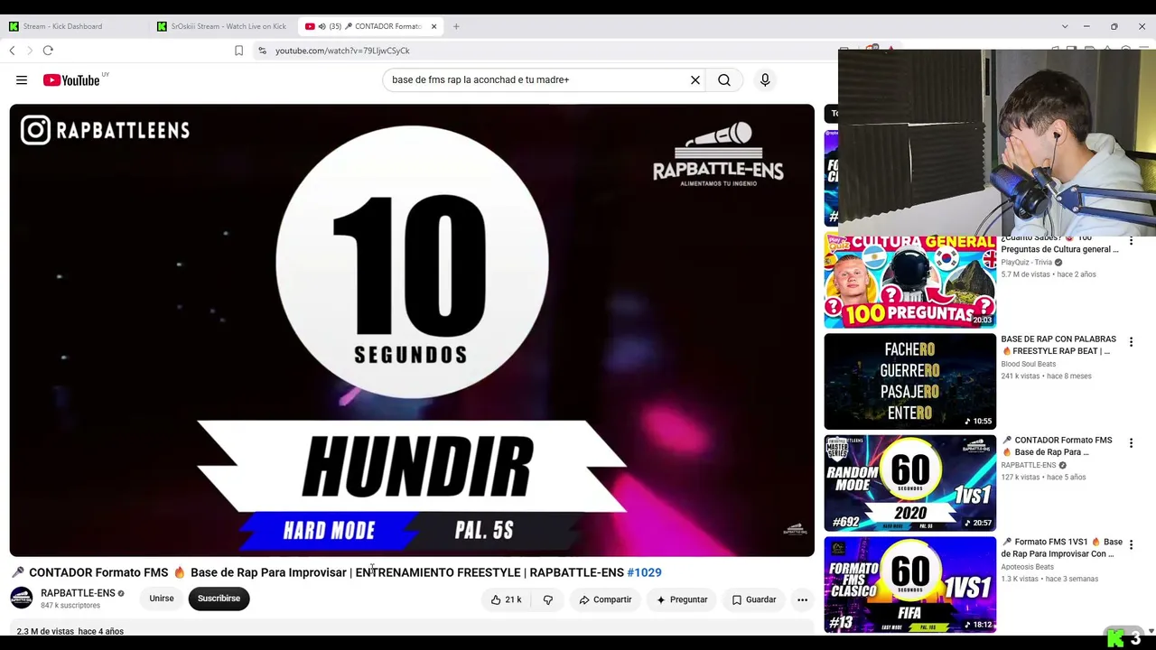
Task: Close the CONTADOR Formato tab
Action: click(x=433, y=26)
